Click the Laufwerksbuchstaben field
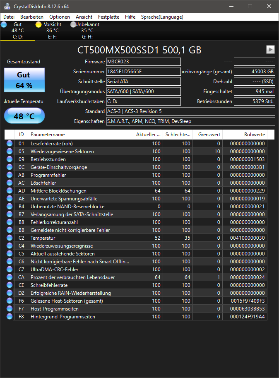Viewport: 279px width, 378px height. pyautogui.click(x=144, y=101)
